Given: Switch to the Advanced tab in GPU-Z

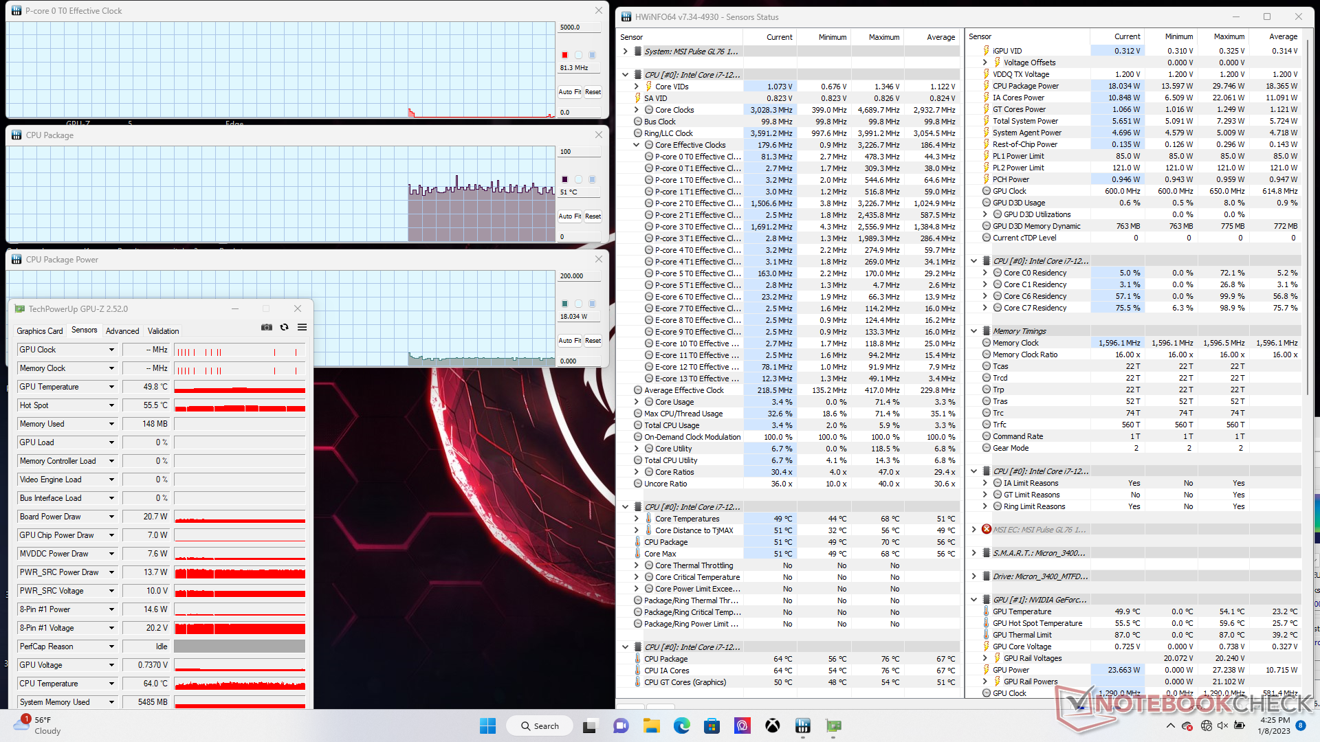Looking at the screenshot, I should (x=122, y=331).
